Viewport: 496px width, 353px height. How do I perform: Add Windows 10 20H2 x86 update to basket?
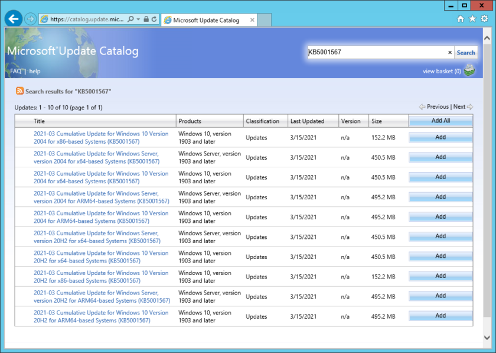(x=440, y=276)
